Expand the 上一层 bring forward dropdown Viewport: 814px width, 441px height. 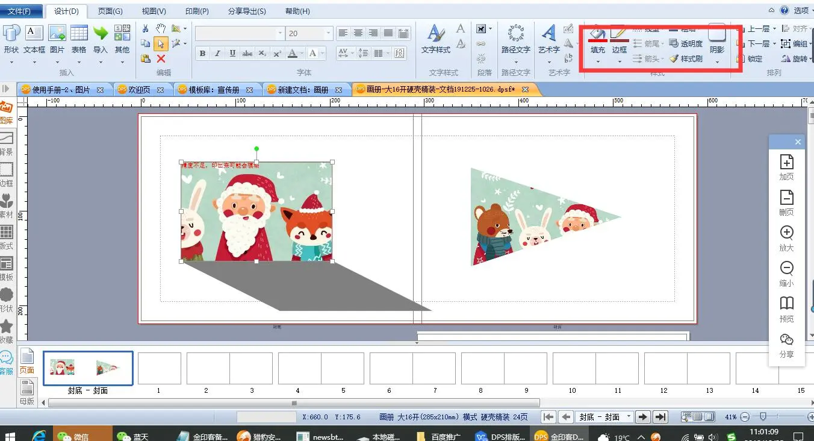tap(774, 29)
